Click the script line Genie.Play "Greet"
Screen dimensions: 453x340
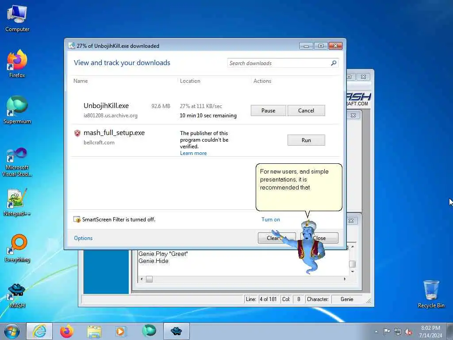163,254
